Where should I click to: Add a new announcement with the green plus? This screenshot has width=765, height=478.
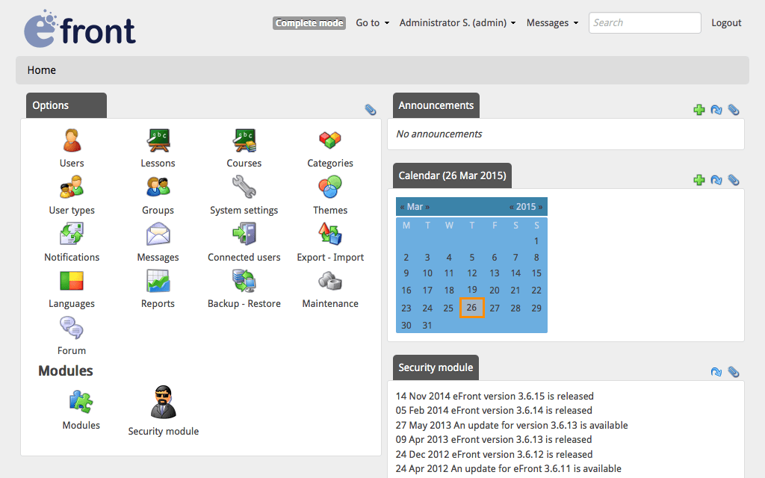(699, 109)
